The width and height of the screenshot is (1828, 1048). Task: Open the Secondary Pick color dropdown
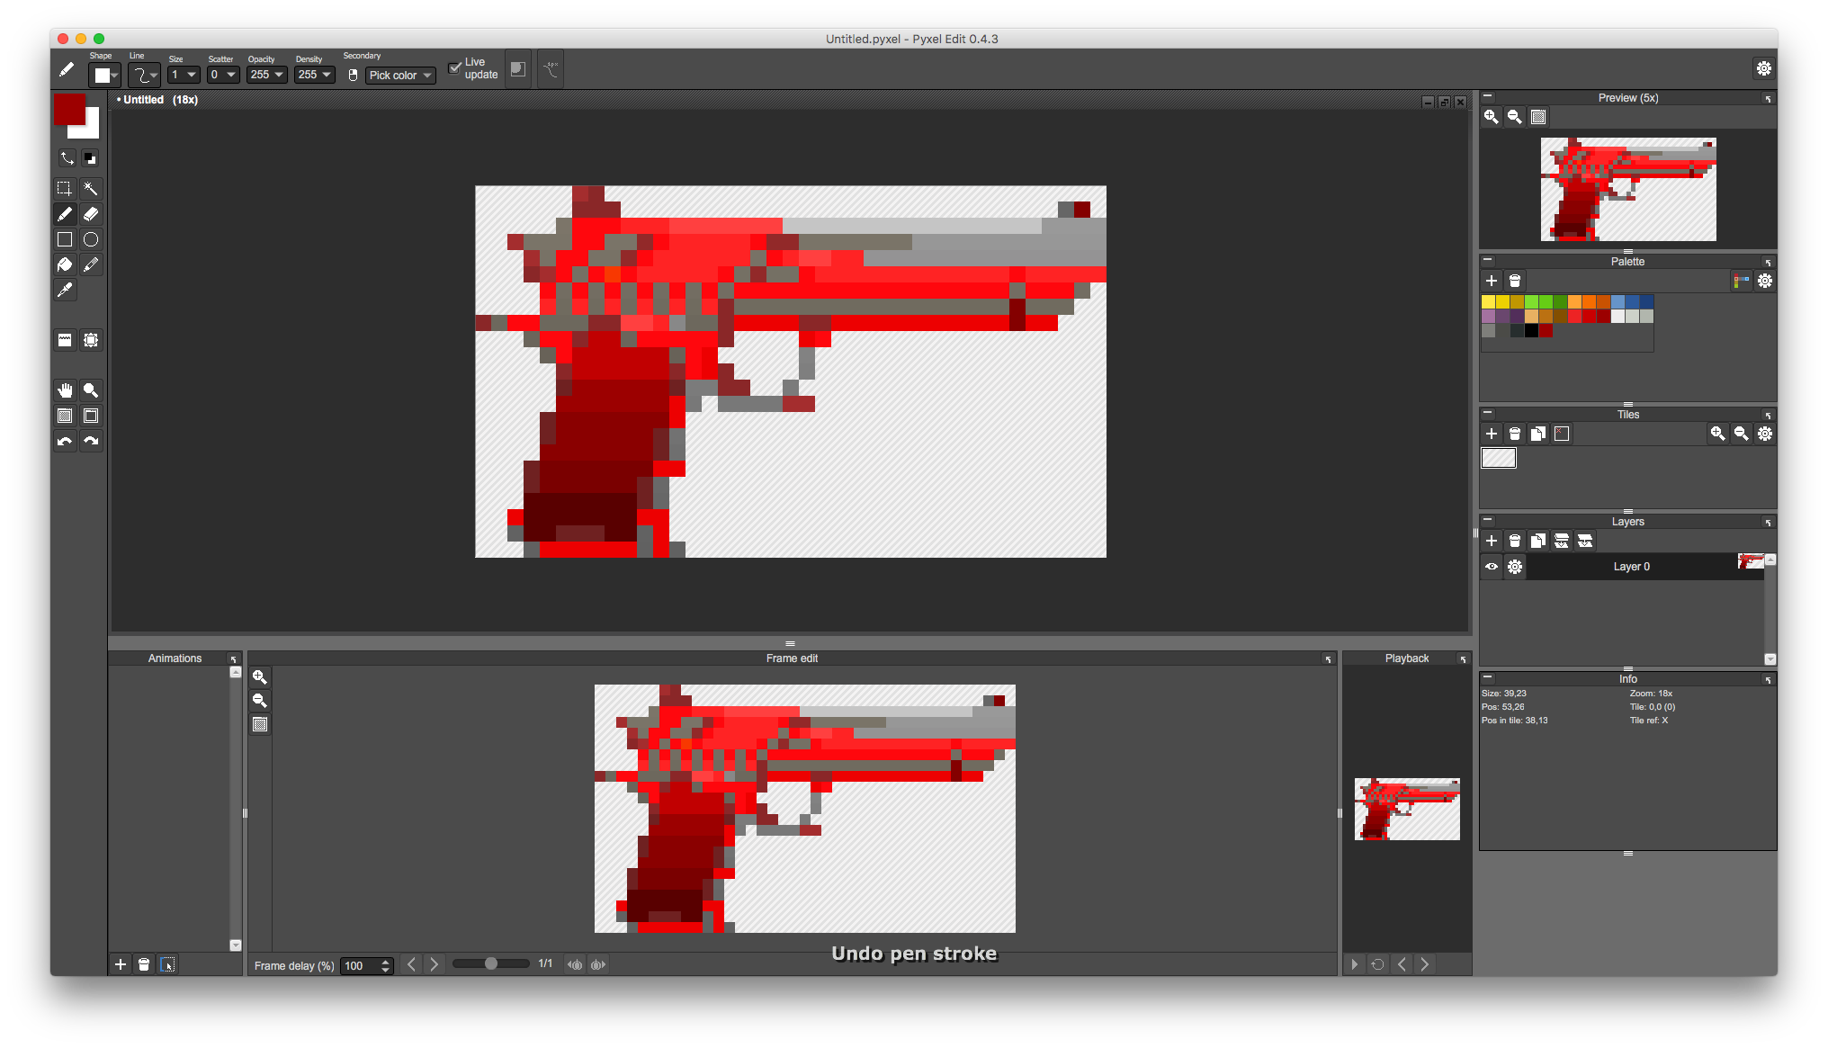point(400,76)
